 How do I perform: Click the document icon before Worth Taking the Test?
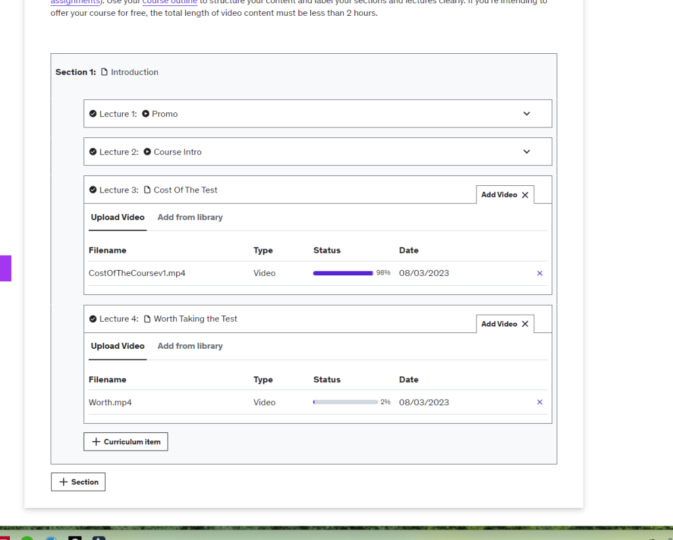point(147,319)
